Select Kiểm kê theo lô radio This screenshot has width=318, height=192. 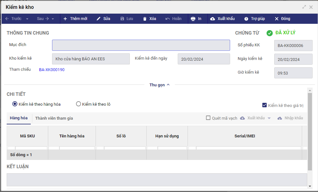[x=78, y=104]
